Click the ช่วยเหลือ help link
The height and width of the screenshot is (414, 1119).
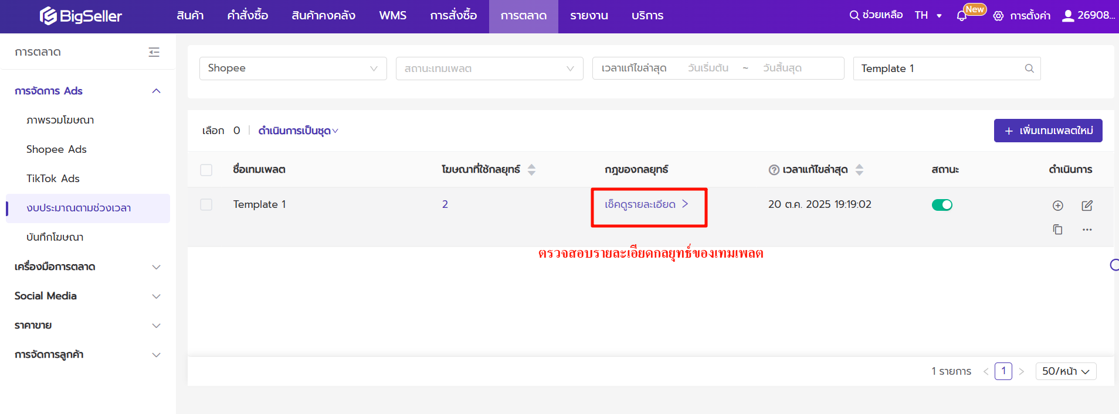click(883, 15)
